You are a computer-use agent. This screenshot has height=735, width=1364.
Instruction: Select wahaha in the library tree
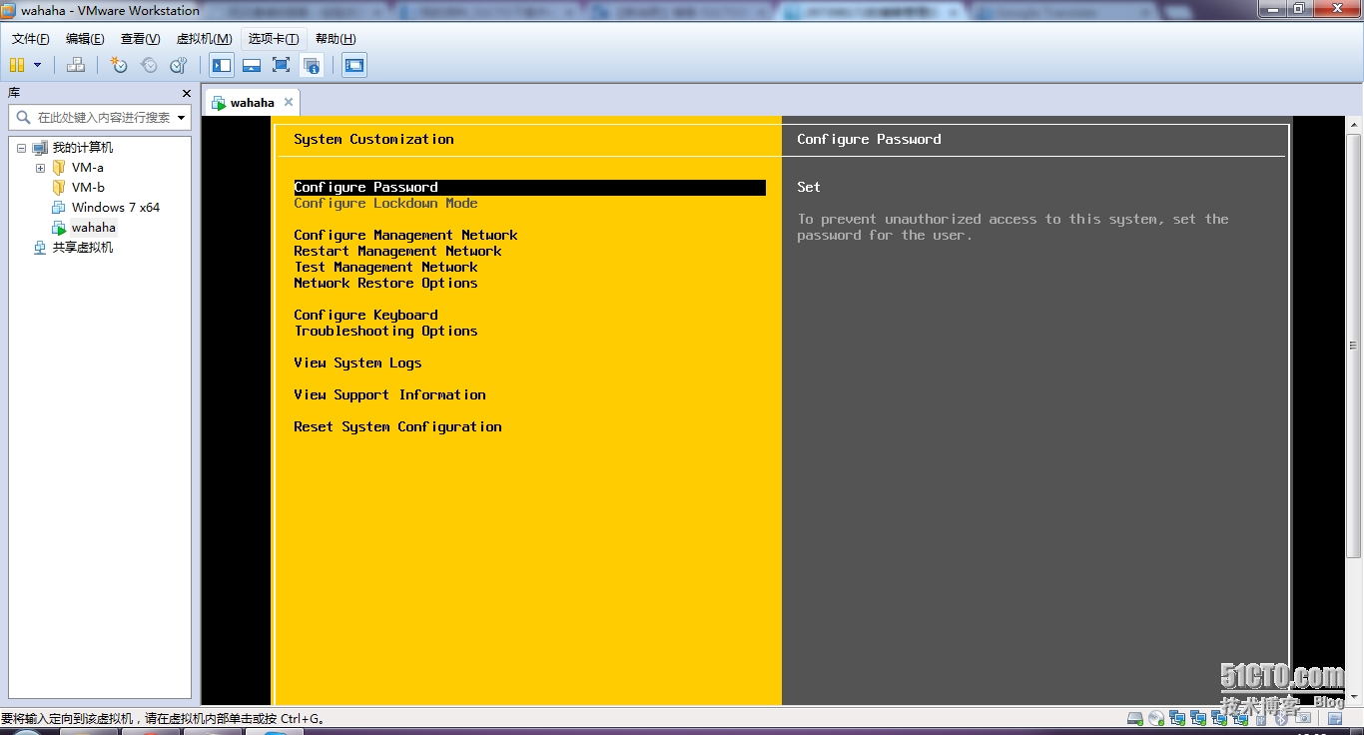tap(94, 228)
